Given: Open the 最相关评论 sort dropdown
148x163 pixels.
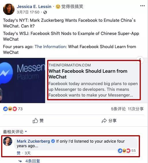Looking at the screenshot, I should point(15,132).
